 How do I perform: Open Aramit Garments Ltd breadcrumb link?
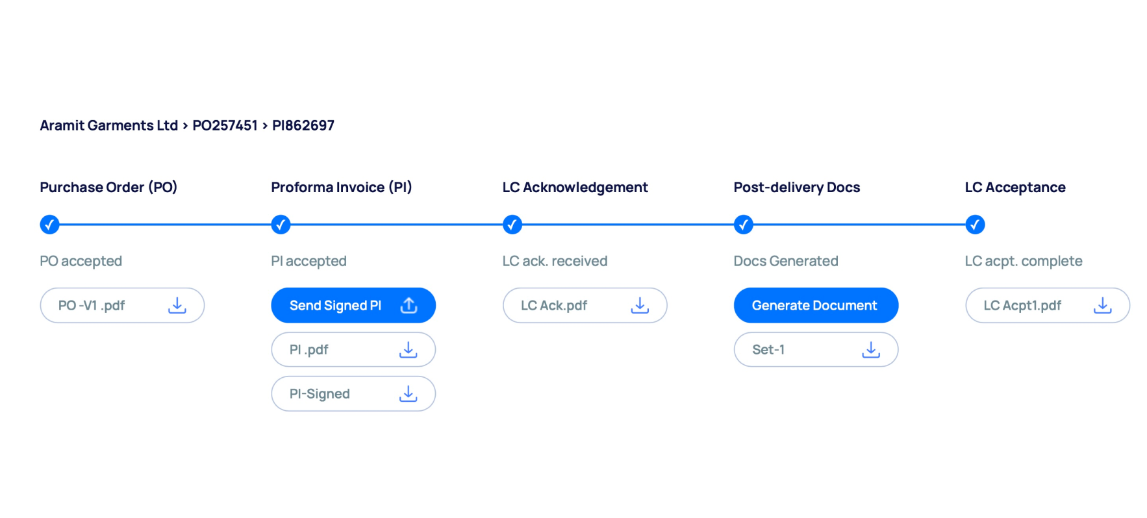(x=108, y=125)
